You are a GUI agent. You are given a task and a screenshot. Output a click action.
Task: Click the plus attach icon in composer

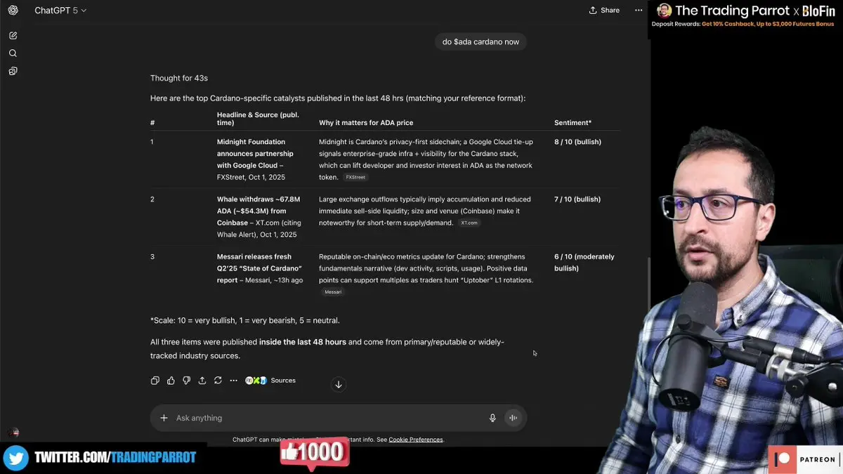pos(164,418)
